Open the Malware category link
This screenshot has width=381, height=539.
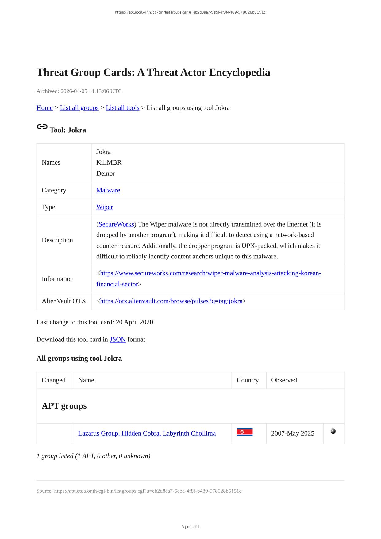(x=108, y=190)
